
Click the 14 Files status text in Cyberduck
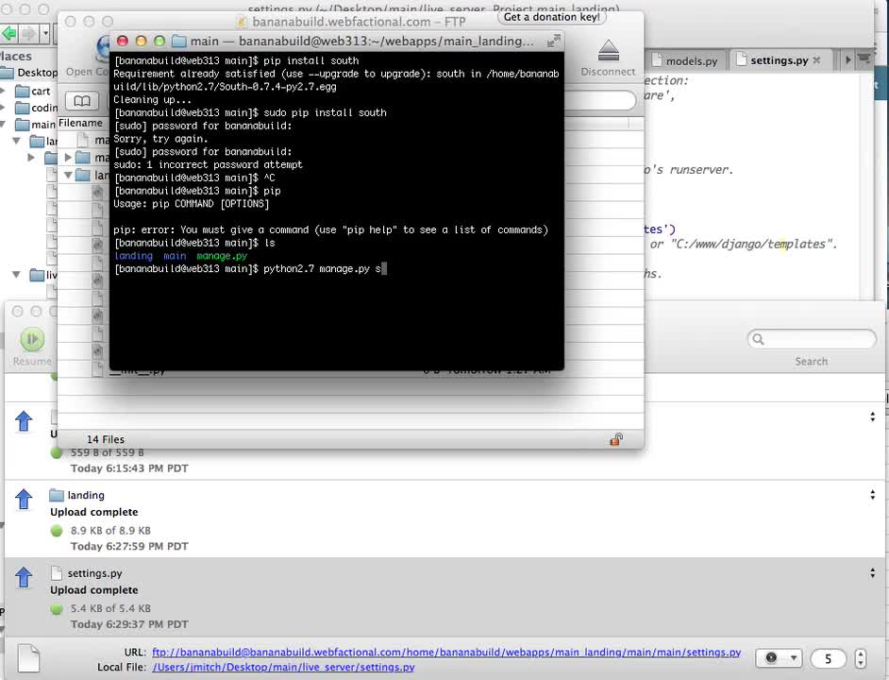click(x=106, y=439)
